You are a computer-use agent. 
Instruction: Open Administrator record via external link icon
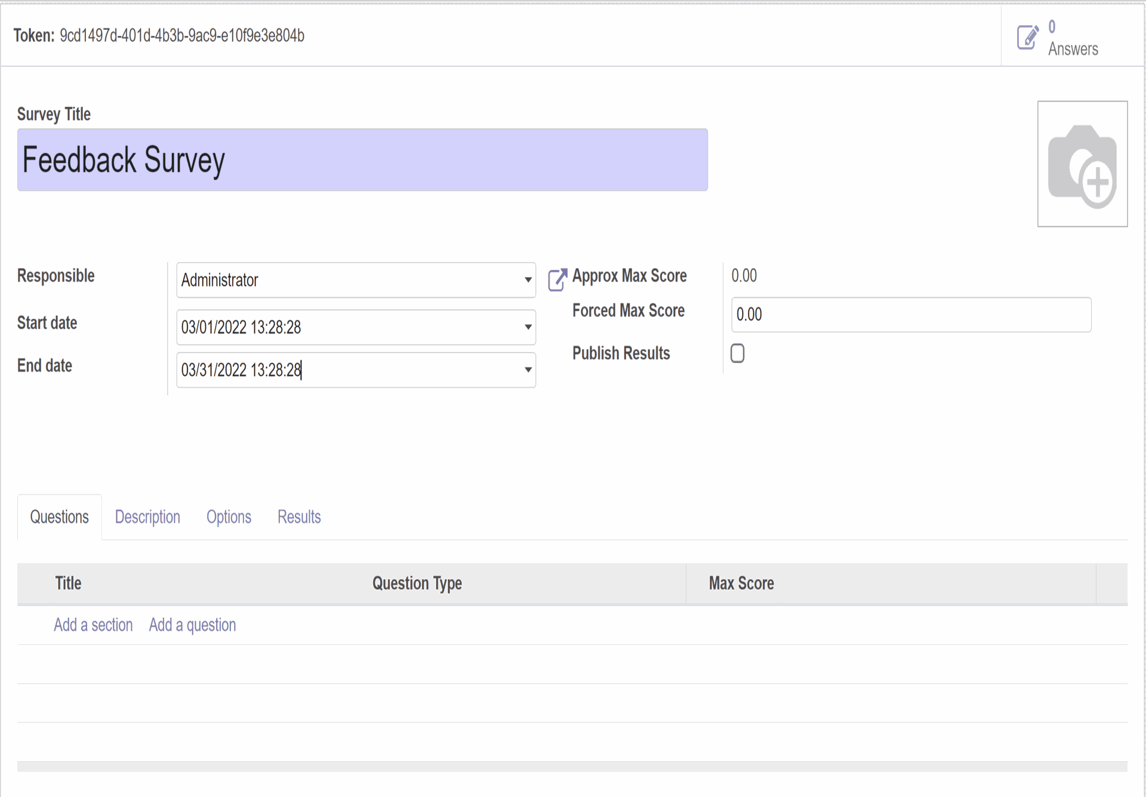point(556,279)
